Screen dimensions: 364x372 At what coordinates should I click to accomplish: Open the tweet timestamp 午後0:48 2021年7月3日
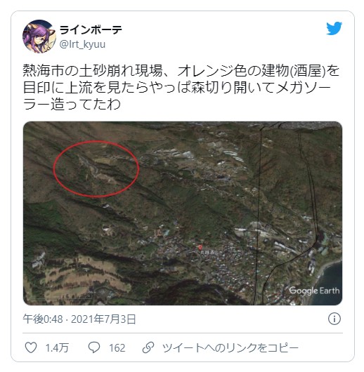(x=79, y=319)
